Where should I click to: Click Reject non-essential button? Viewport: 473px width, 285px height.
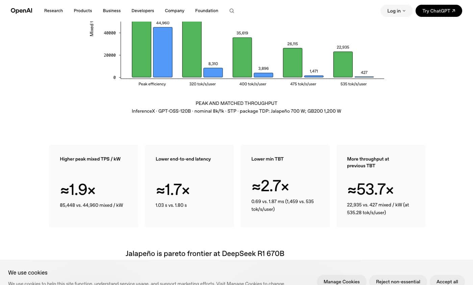coord(398,281)
